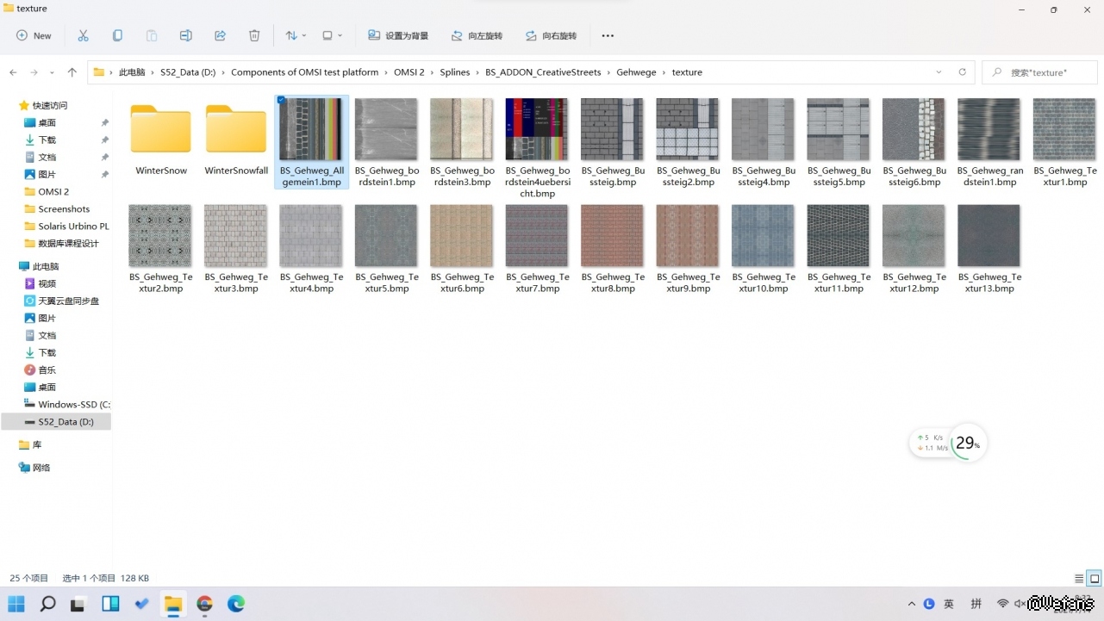
Task: Uncheck the BS_Gehweg_Allgemein1.bmp selection checkbox
Action: click(x=282, y=101)
